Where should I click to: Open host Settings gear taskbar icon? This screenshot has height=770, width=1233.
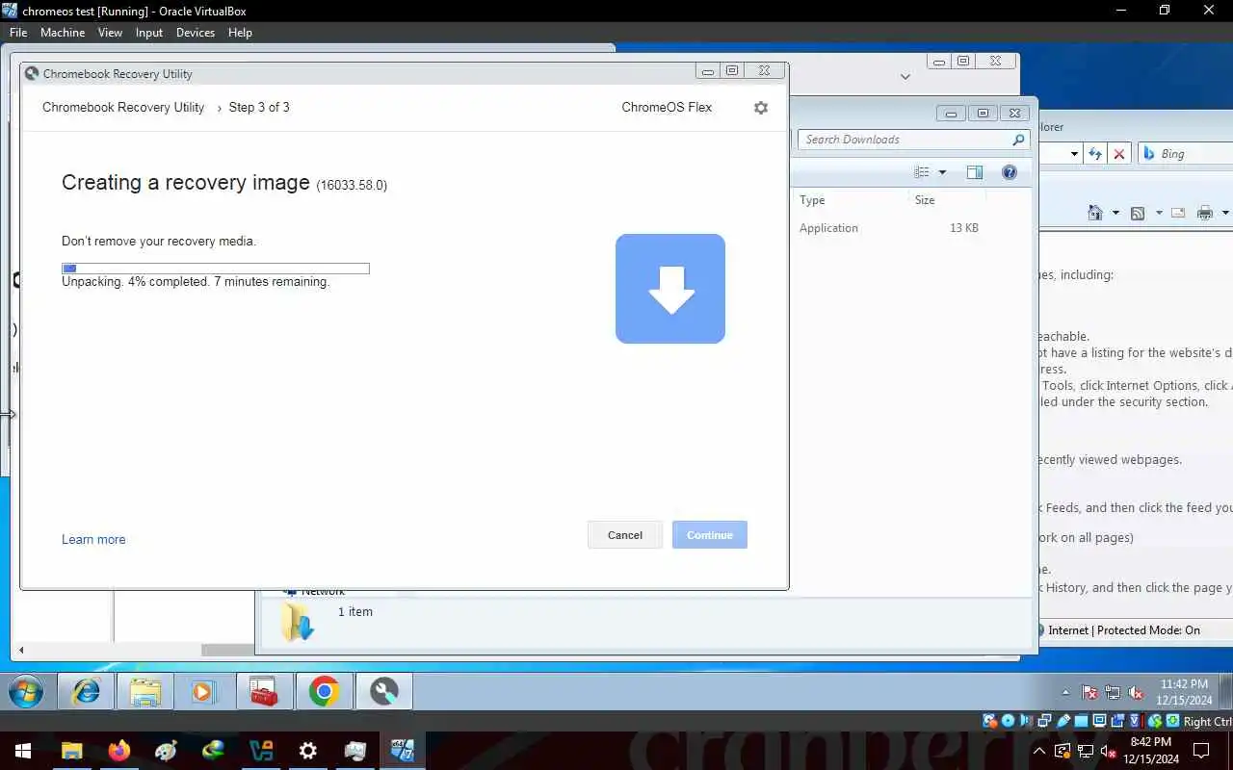308,751
